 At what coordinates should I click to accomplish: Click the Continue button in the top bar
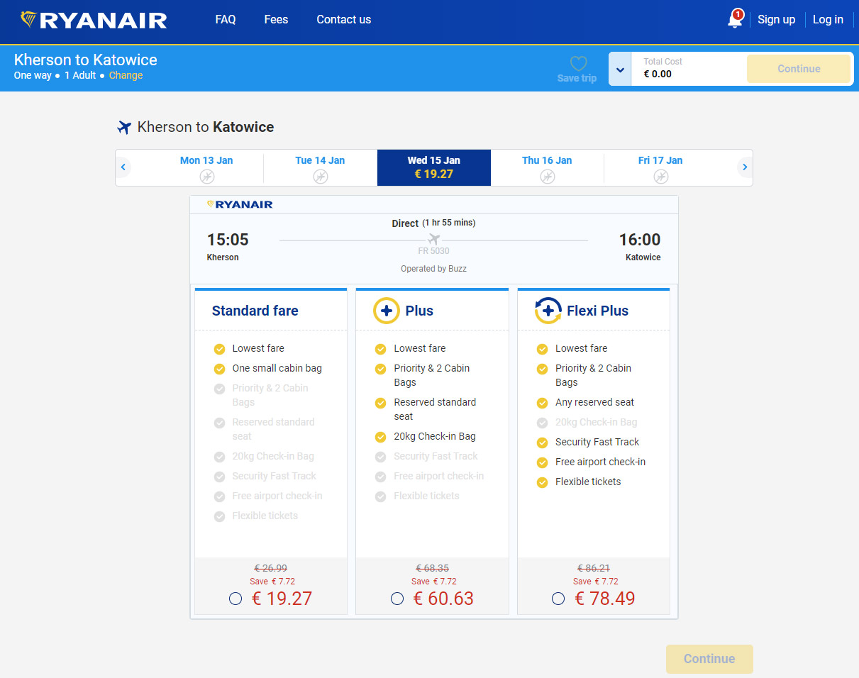[799, 69]
